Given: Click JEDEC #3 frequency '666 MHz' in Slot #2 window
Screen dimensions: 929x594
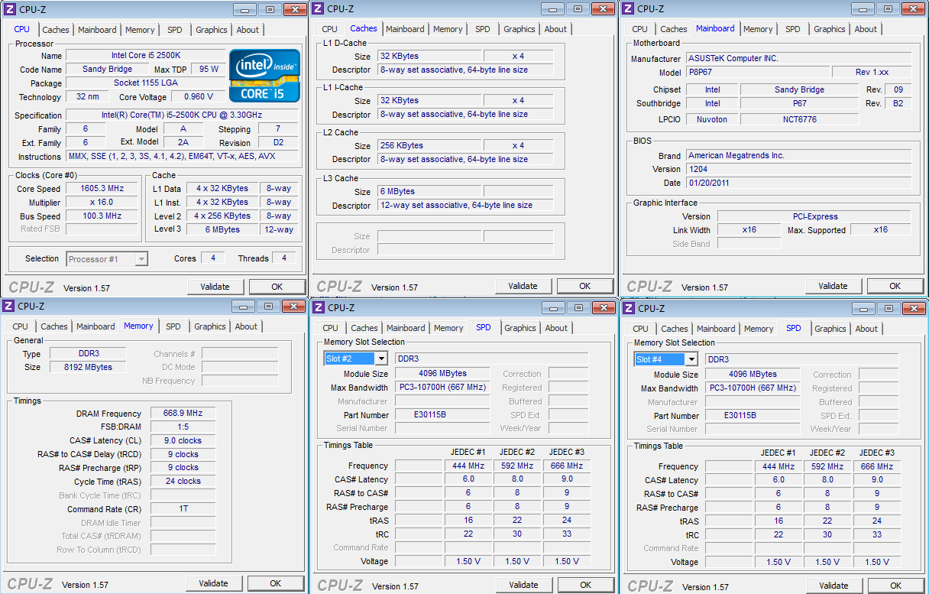Looking at the screenshot, I should point(567,466).
